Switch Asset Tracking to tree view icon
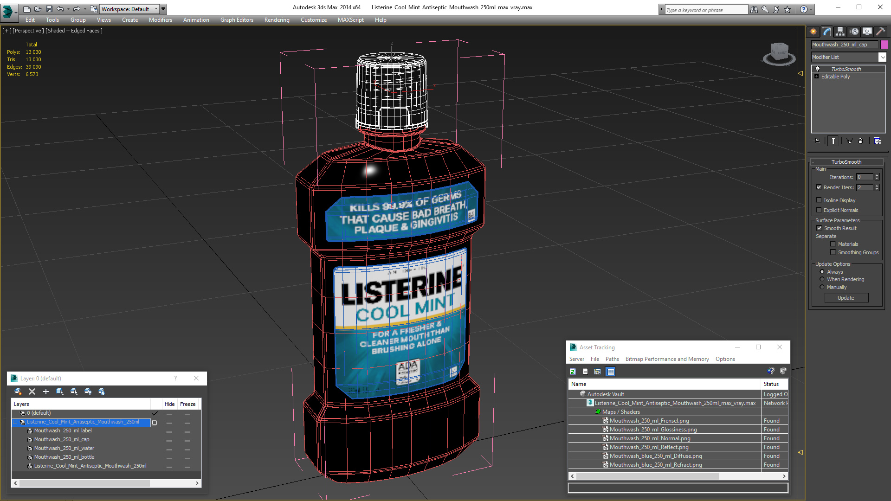This screenshot has width=891, height=501. (x=598, y=372)
